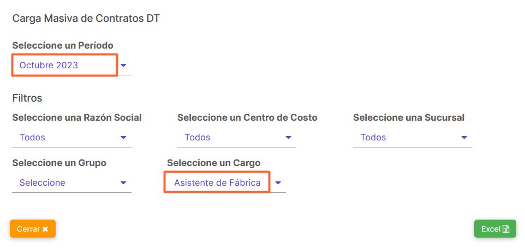Viewport: 525px width, 248px height.
Task: Open the Período dropdown arrow
Action: 123,65
